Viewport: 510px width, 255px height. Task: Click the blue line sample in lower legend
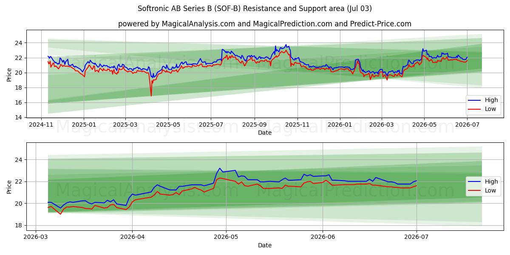[x=475, y=182]
